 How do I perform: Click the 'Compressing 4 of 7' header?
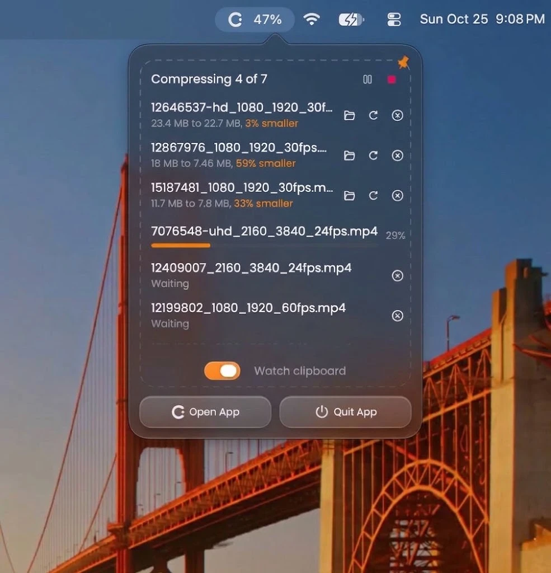pos(209,79)
